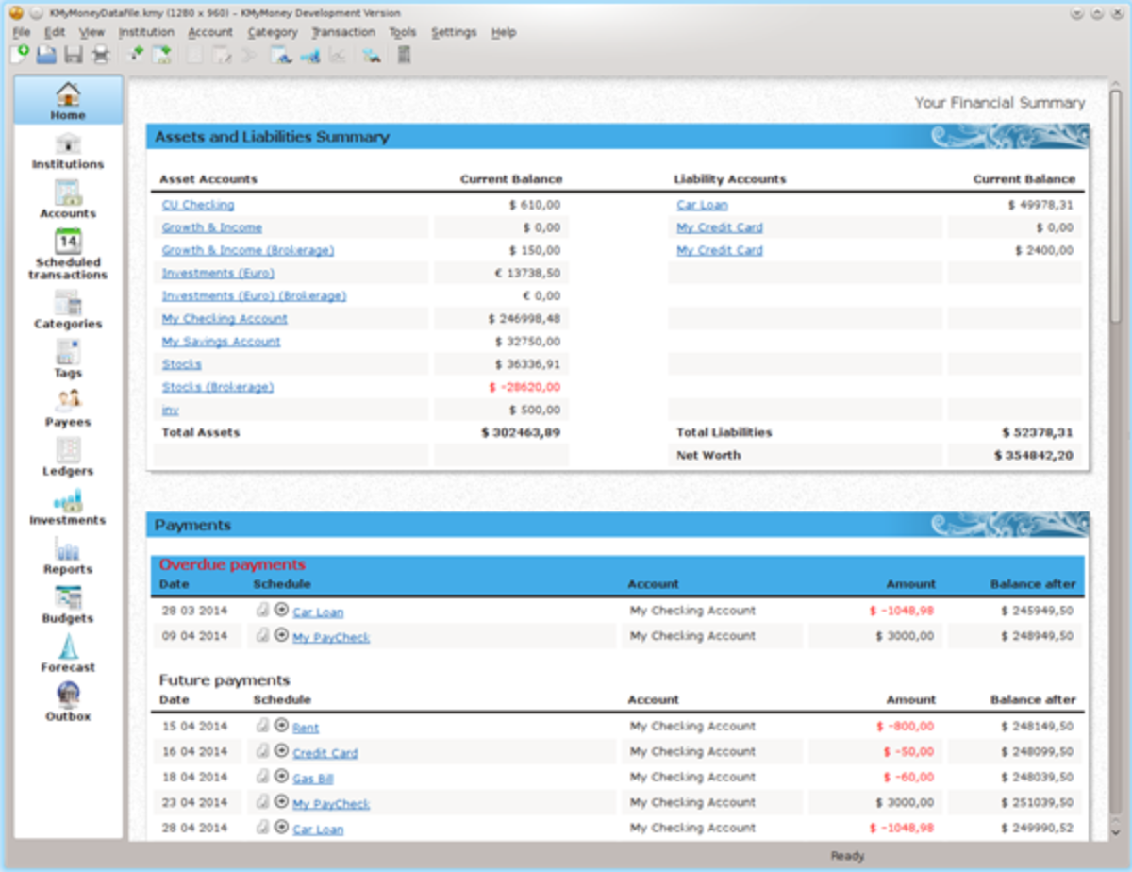
Task: Open the calculator from the toolbar
Action: click(x=404, y=56)
